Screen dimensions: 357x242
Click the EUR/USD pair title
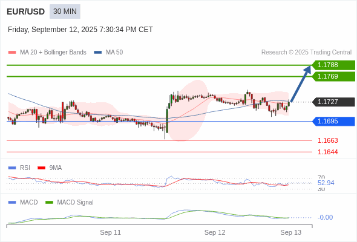tap(26, 11)
